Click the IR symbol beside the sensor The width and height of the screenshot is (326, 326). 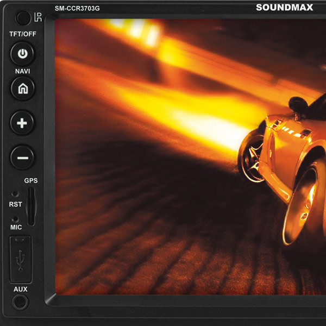38,18
